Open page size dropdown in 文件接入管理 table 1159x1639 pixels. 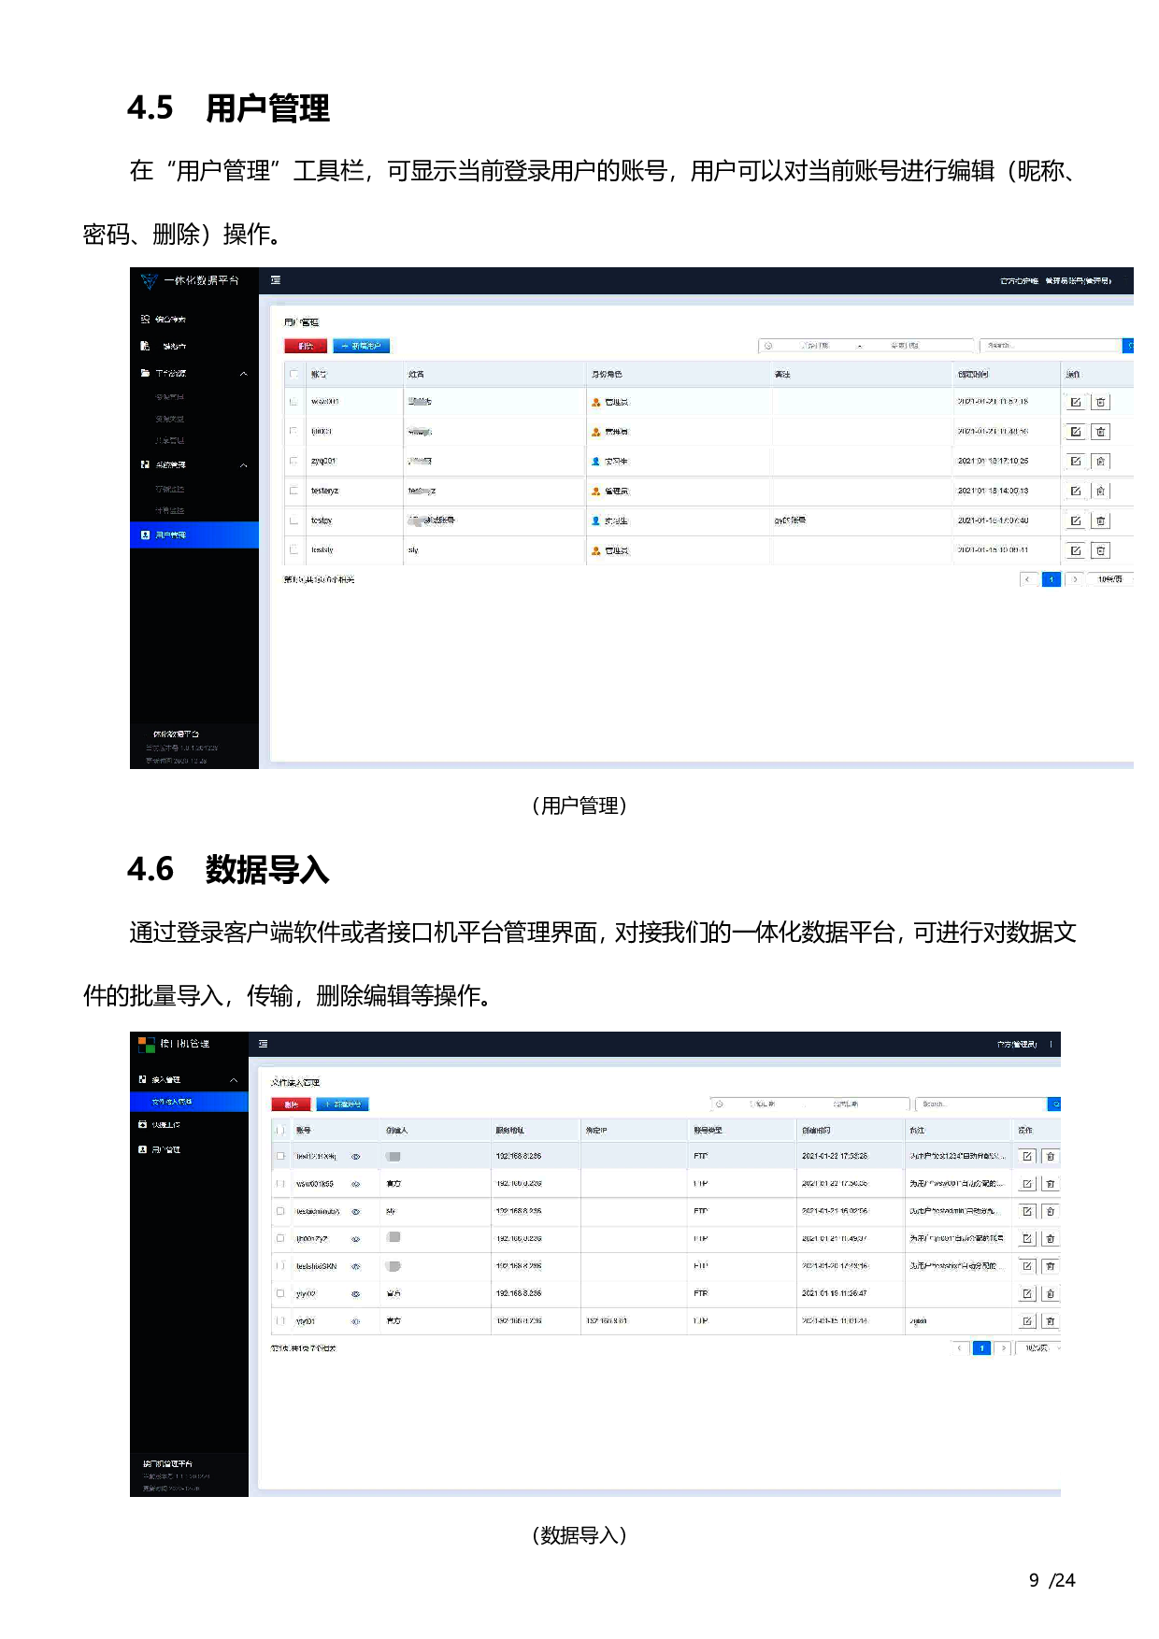1038,1348
